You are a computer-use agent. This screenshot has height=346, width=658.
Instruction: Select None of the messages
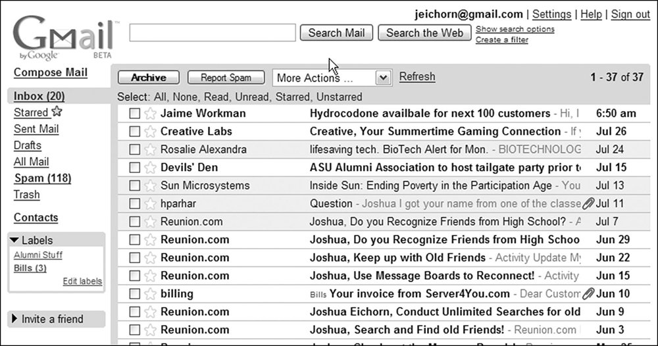click(x=185, y=97)
